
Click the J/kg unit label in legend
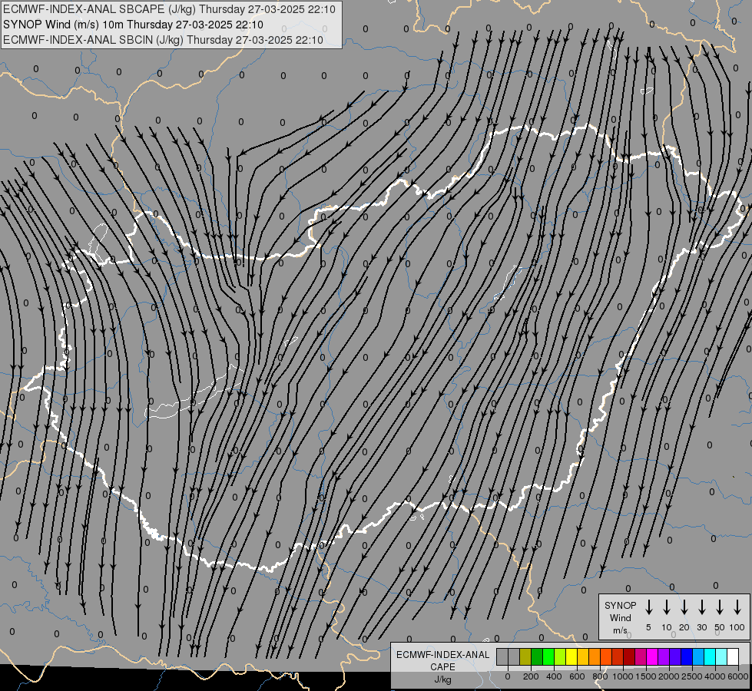(x=442, y=679)
